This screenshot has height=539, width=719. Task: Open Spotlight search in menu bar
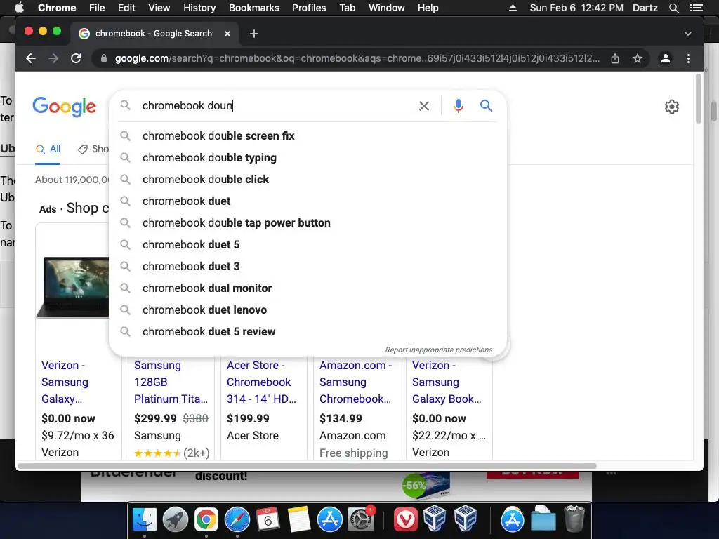click(673, 8)
